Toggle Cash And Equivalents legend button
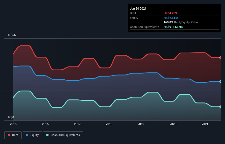225x144 pixels. 63,135
